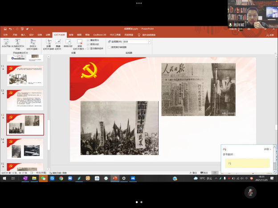Switch to the 插入 (Insert) ribbon tab

tap(23, 35)
